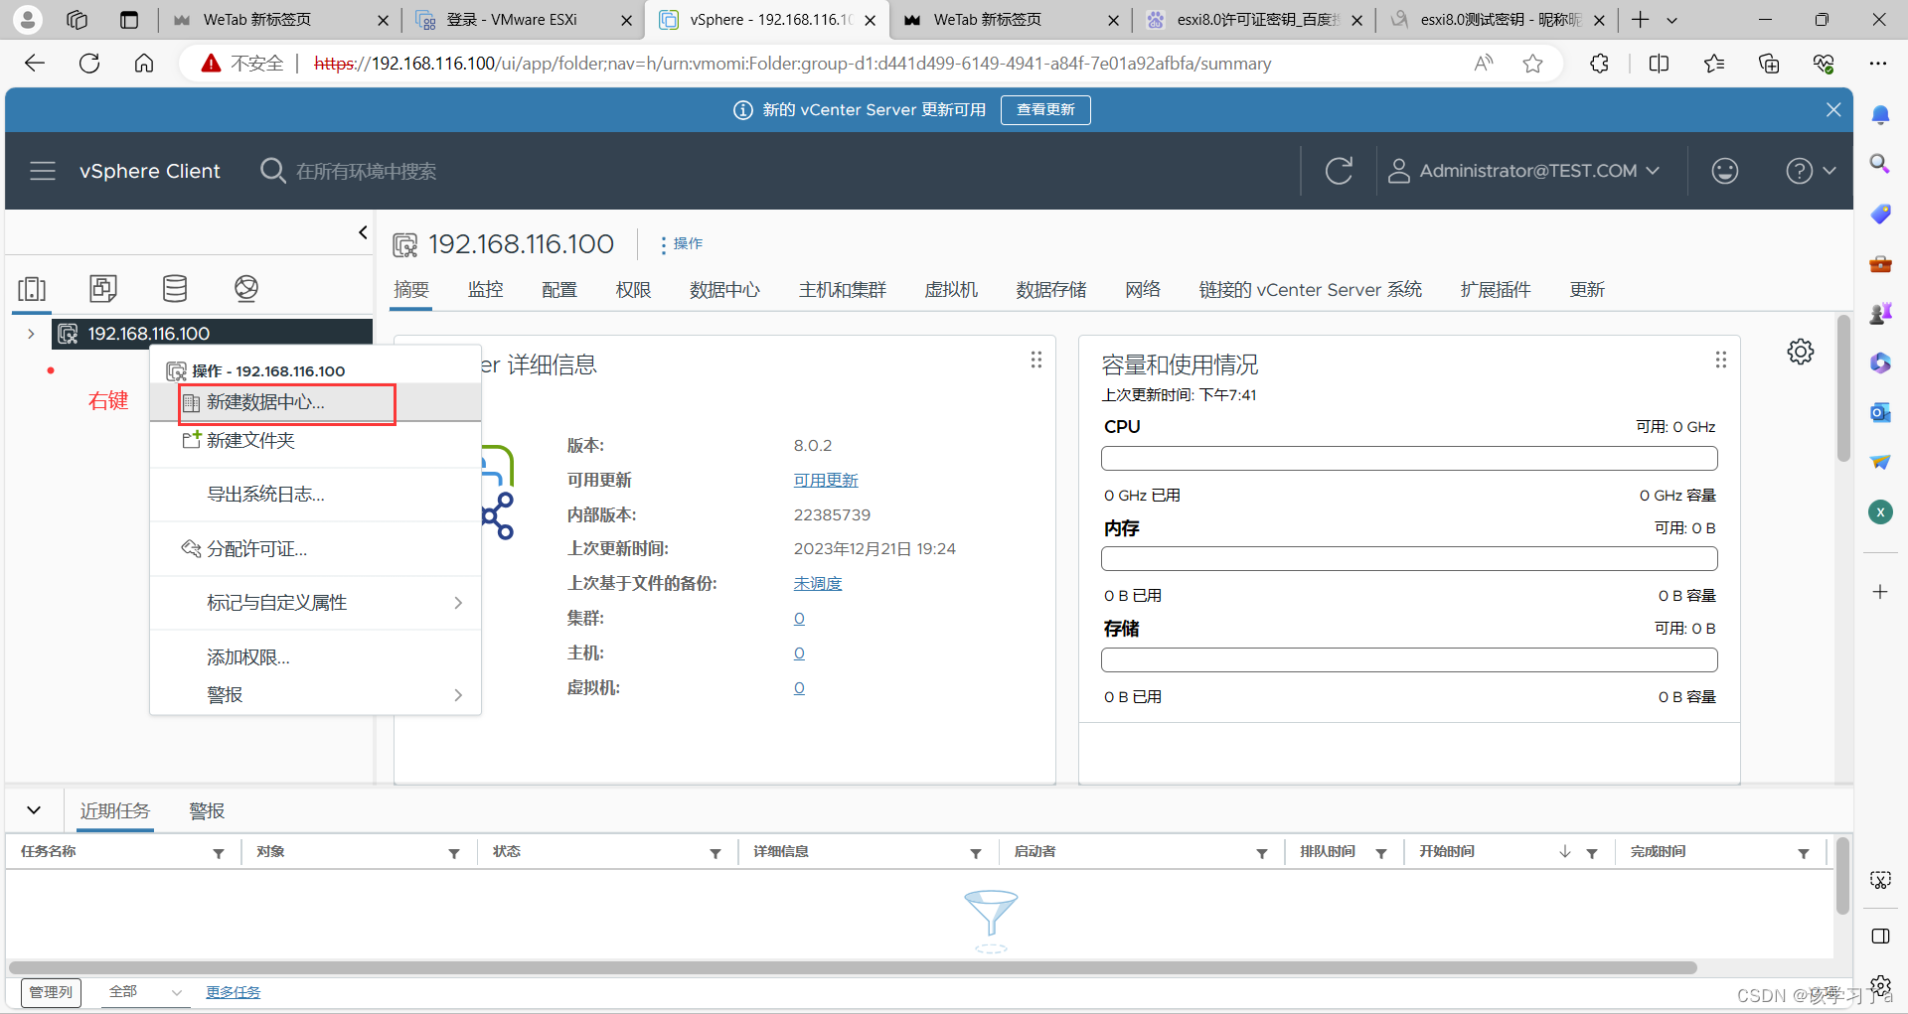The height and width of the screenshot is (1014, 1908).
Task: Open browser split screen icon
Action: (x=1659, y=64)
